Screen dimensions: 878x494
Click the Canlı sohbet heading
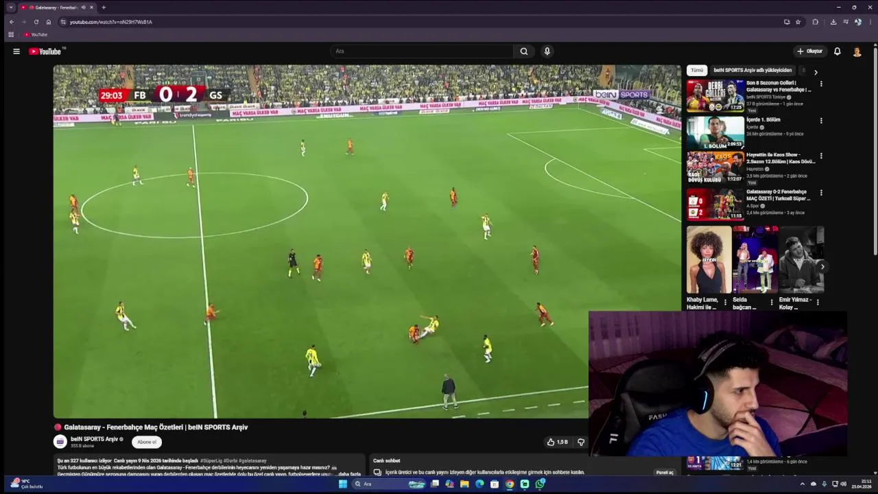pyautogui.click(x=387, y=461)
